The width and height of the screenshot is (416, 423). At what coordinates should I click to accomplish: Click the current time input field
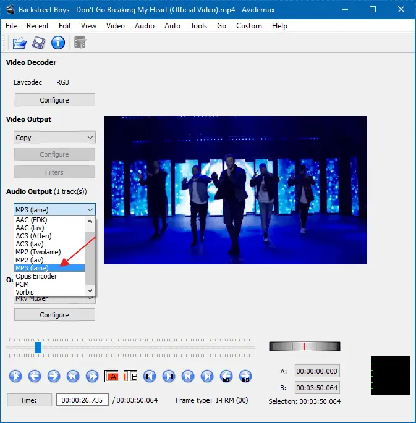point(82,400)
